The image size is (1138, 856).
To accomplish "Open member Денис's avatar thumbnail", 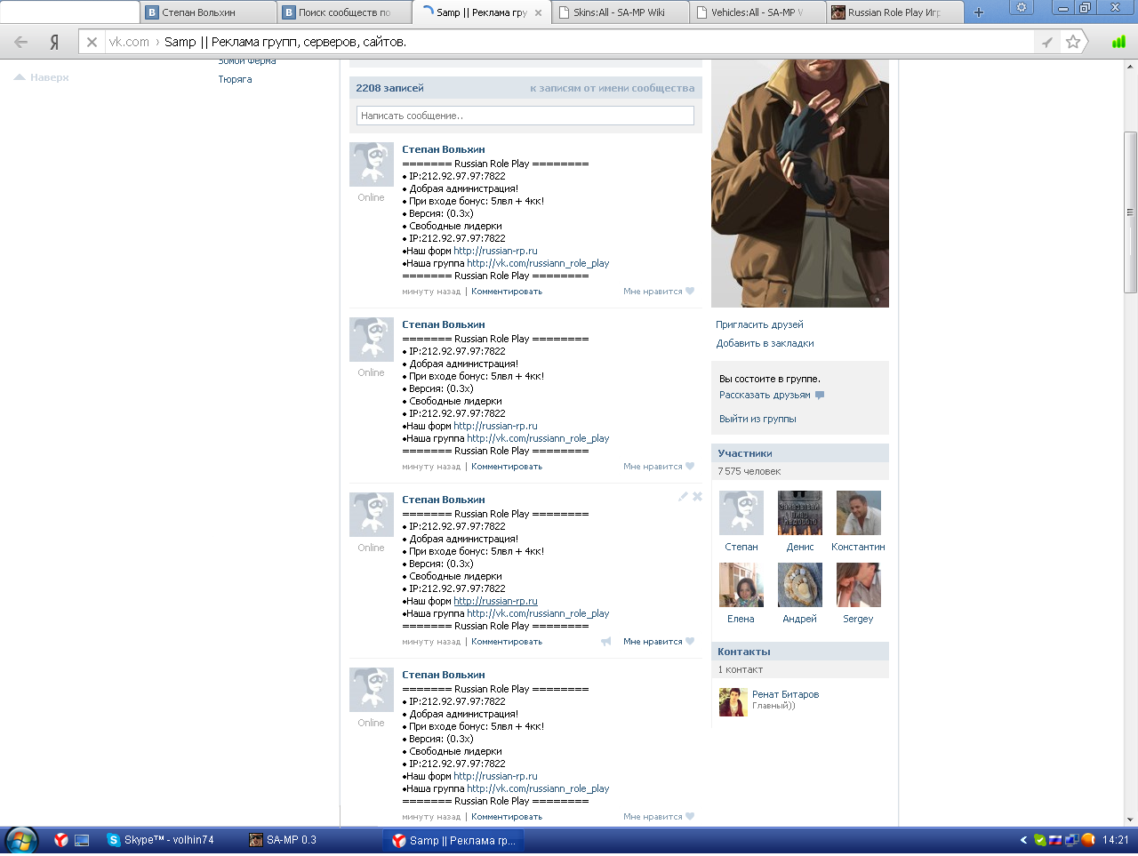I will [x=800, y=513].
